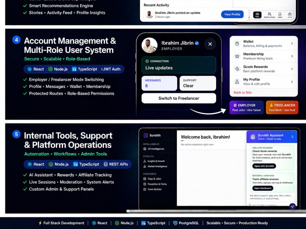306x229 pixels.
Task: Click the Node.js icon beside JWT Auth
Action: (50, 69)
